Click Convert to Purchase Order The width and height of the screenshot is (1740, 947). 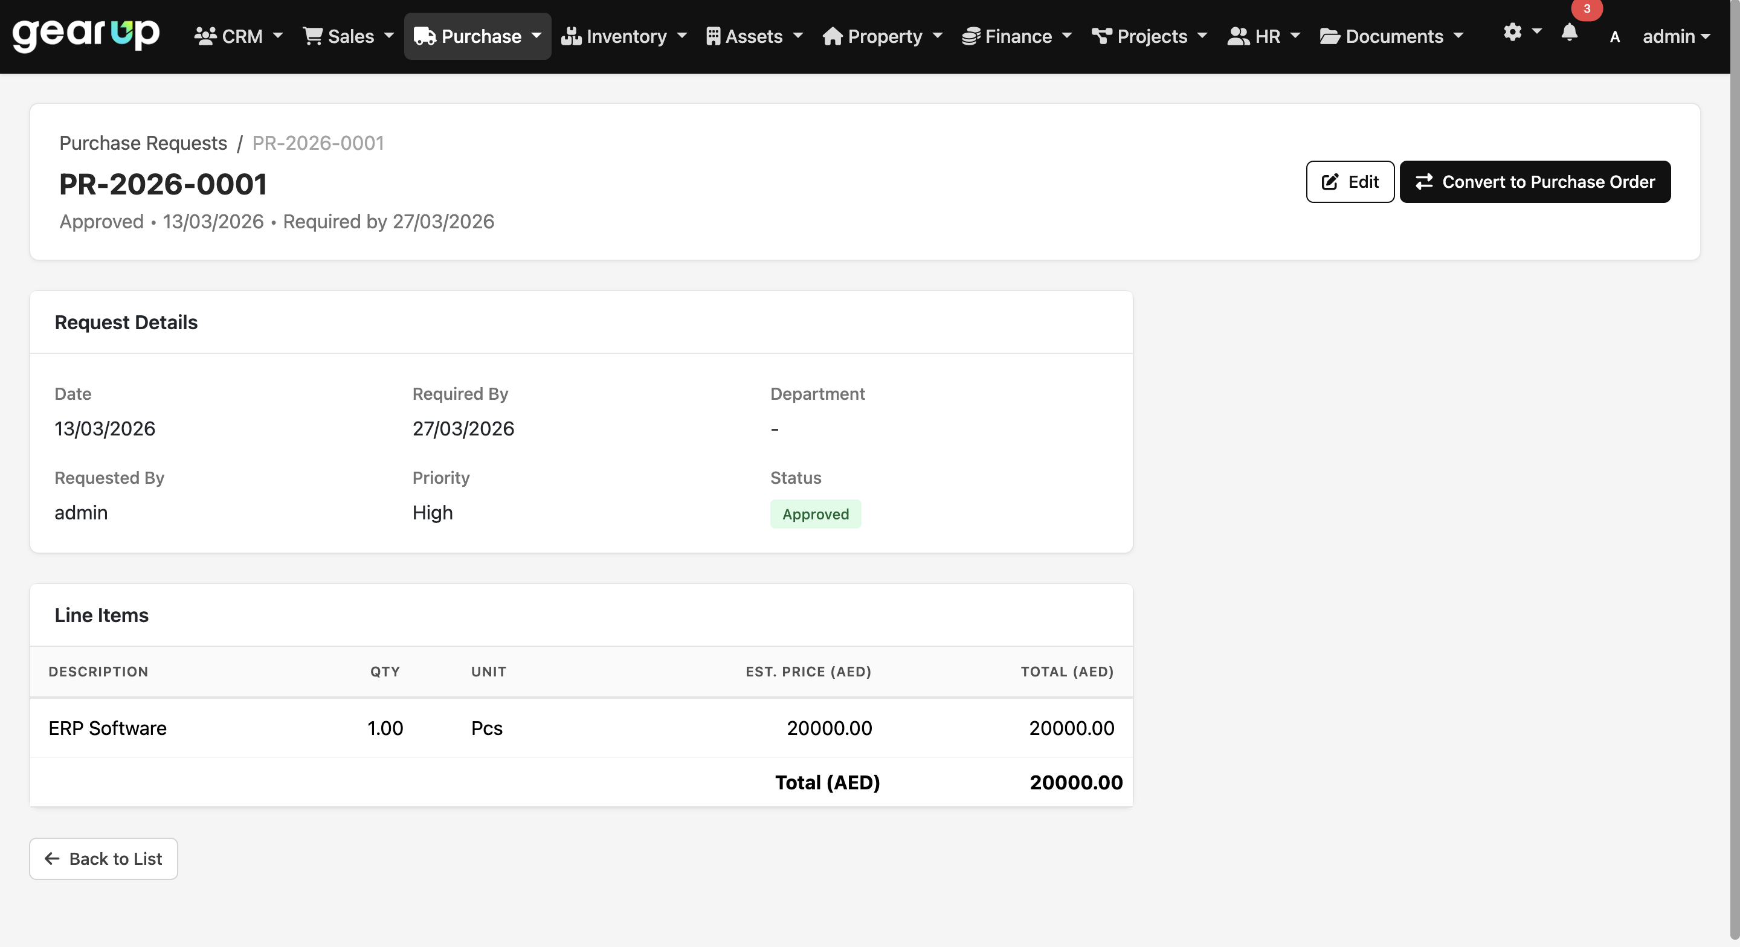1535,181
